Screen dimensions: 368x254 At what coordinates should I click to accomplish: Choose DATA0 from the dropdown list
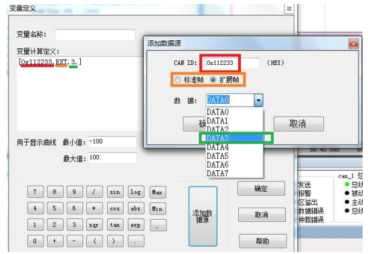[x=234, y=112]
